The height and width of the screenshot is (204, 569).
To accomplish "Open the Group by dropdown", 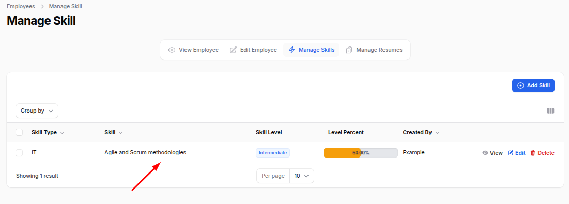I will point(37,111).
